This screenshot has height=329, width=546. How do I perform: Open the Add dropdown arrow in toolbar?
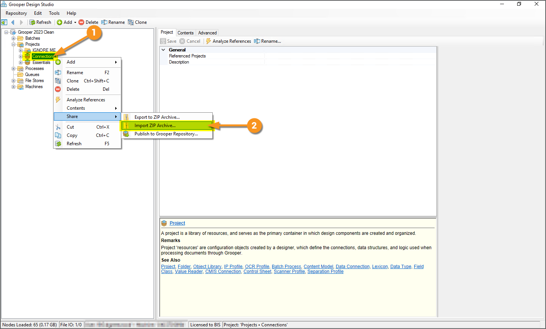75,22
